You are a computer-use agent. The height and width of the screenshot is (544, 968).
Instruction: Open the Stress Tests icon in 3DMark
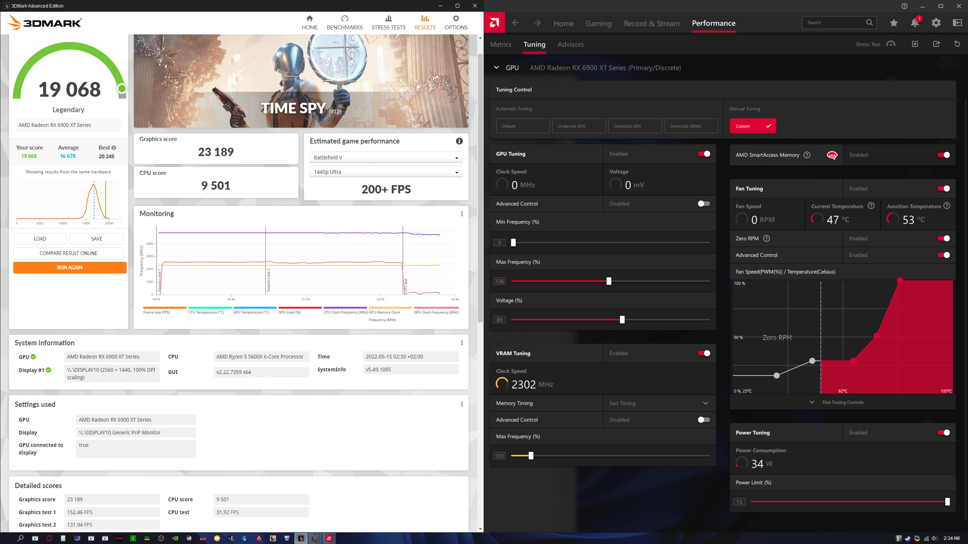388,18
